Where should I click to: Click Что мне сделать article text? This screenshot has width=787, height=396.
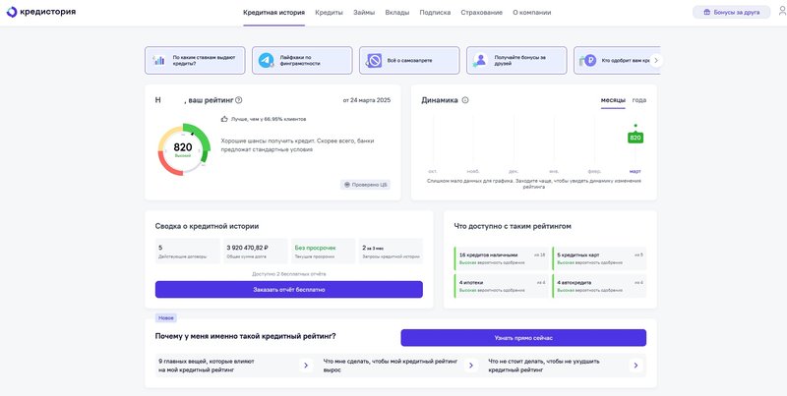[x=391, y=366]
